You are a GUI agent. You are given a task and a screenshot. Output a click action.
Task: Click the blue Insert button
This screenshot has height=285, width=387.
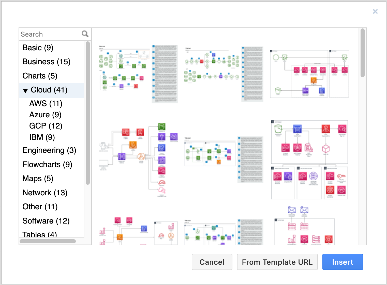tap(343, 262)
